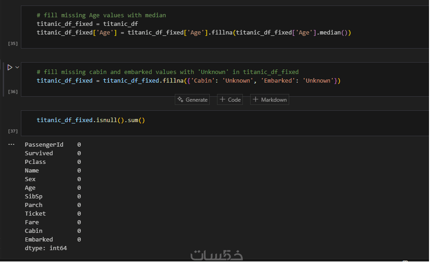Select execution count label [35]
The height and width of the screenshot is (266, 434).
[x=13, y=44]
